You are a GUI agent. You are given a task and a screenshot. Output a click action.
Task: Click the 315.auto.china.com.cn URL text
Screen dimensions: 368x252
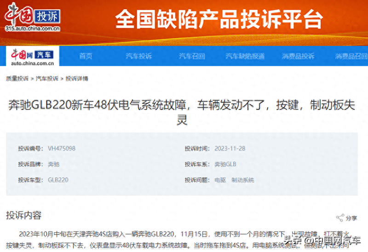33,29
